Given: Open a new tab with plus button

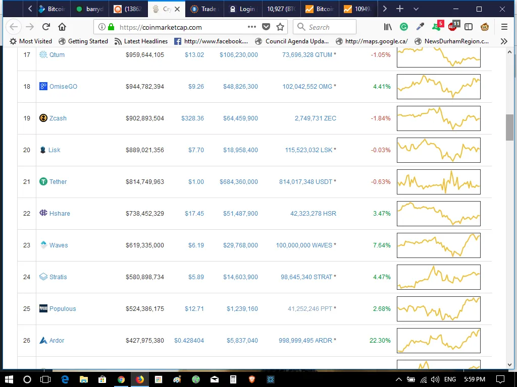Looking at the screenshot, I should [400, 9].
